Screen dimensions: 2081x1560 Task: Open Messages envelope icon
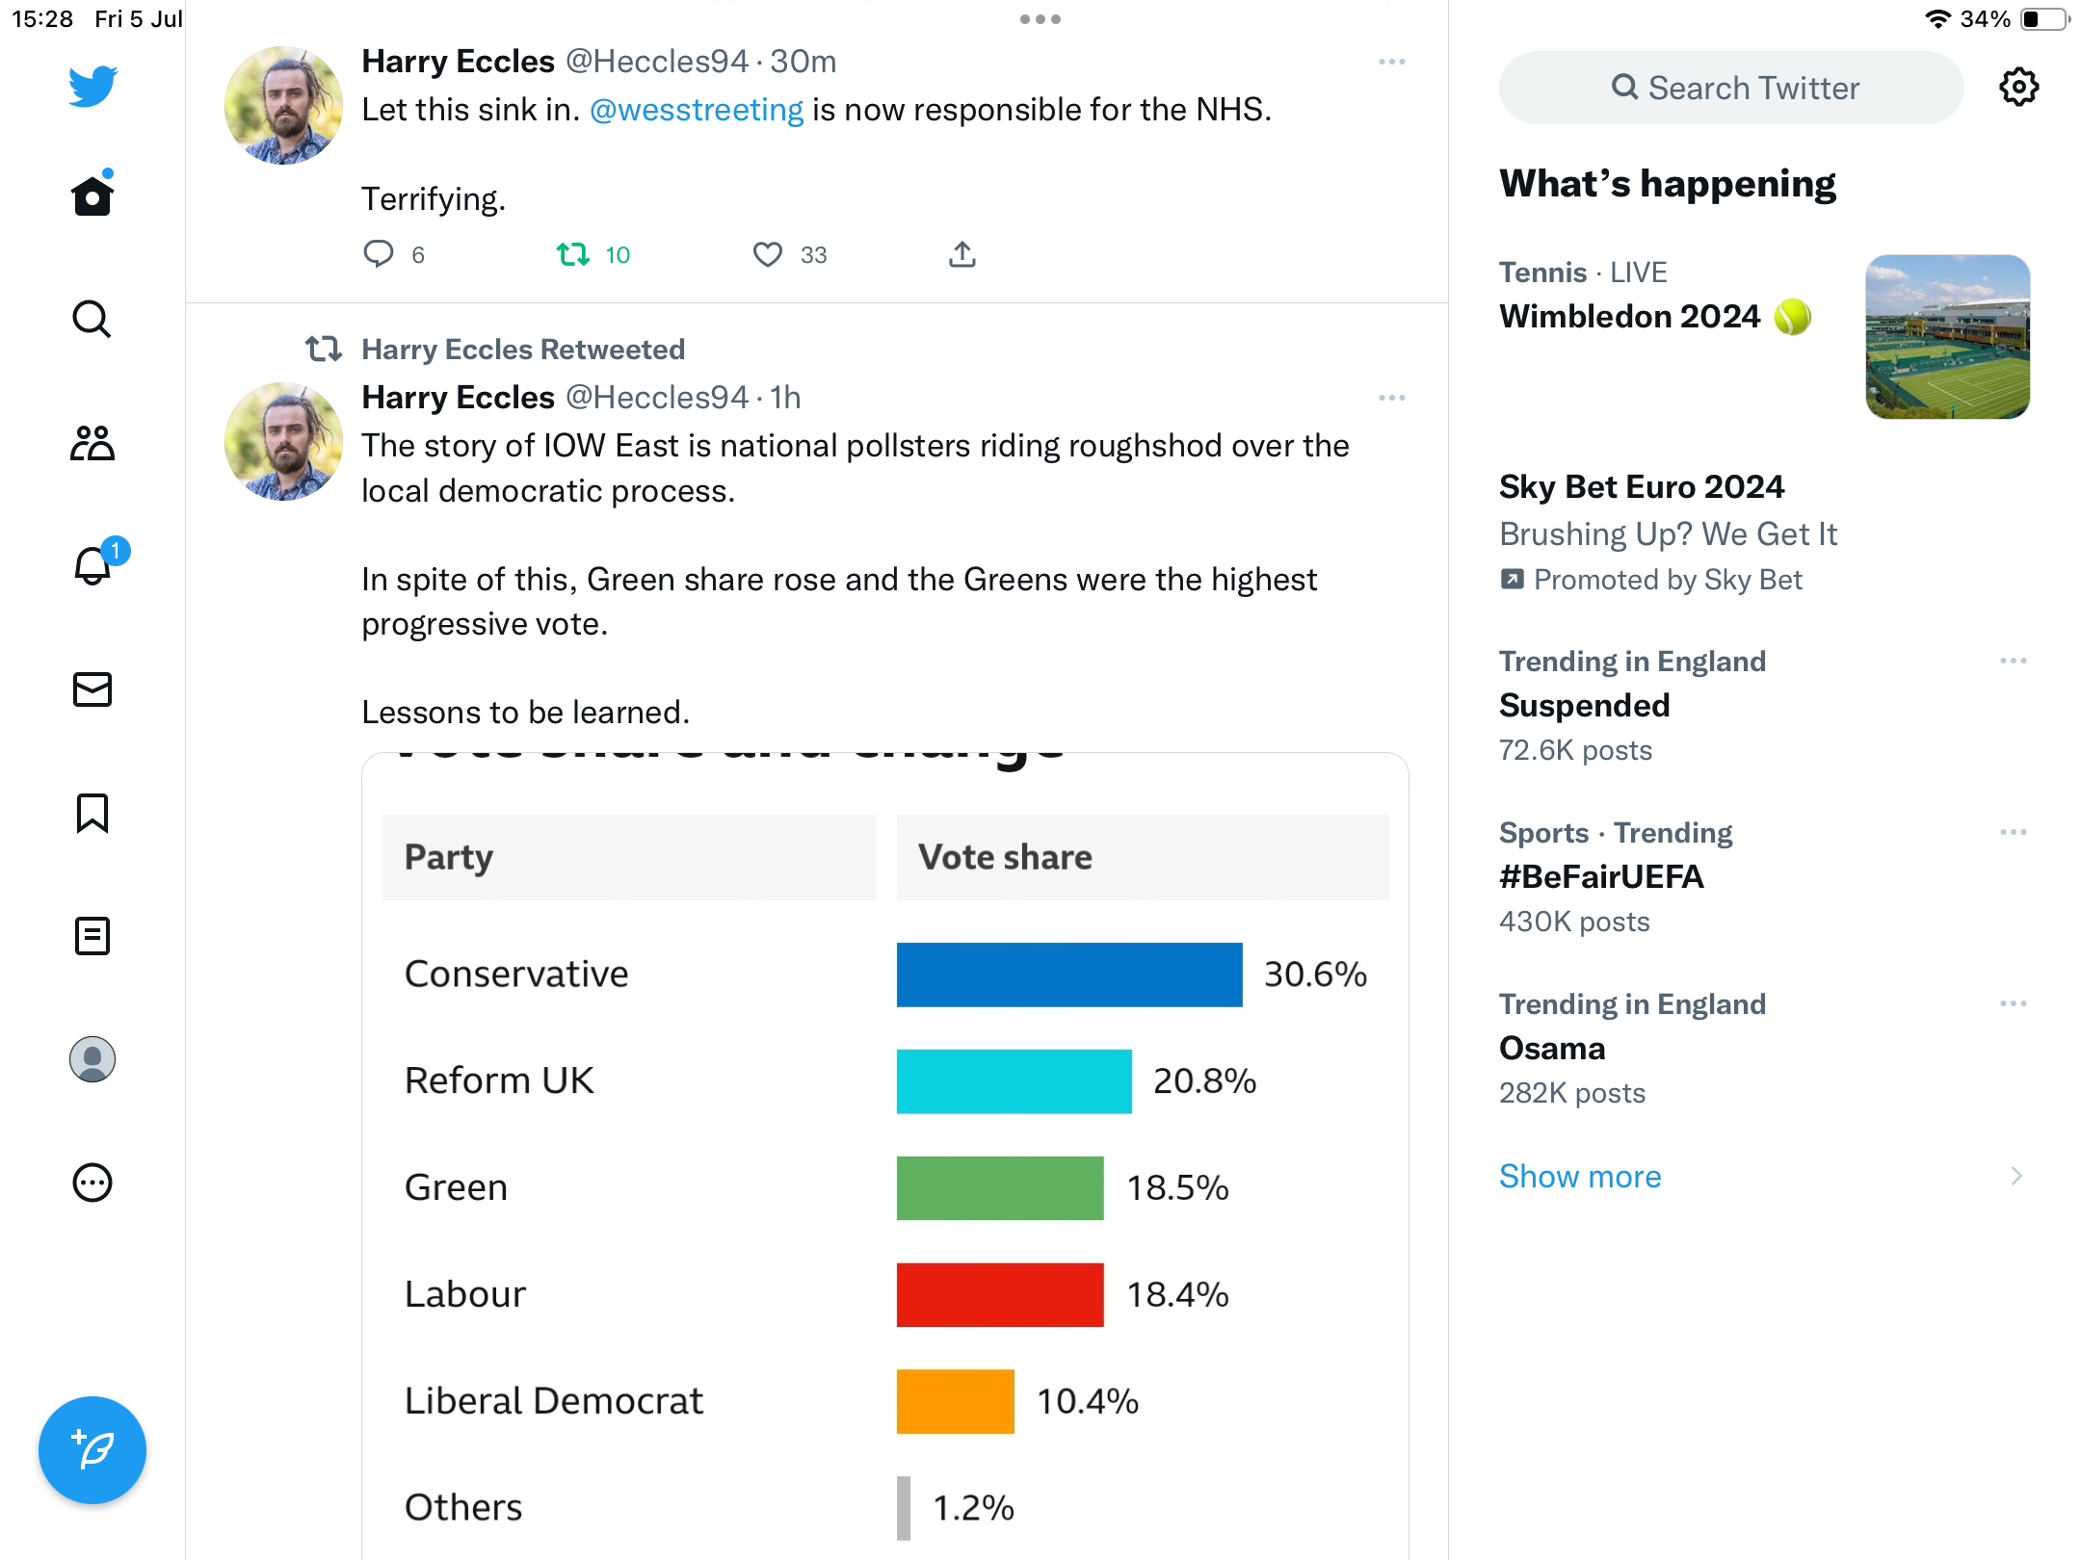click(92, 689)
